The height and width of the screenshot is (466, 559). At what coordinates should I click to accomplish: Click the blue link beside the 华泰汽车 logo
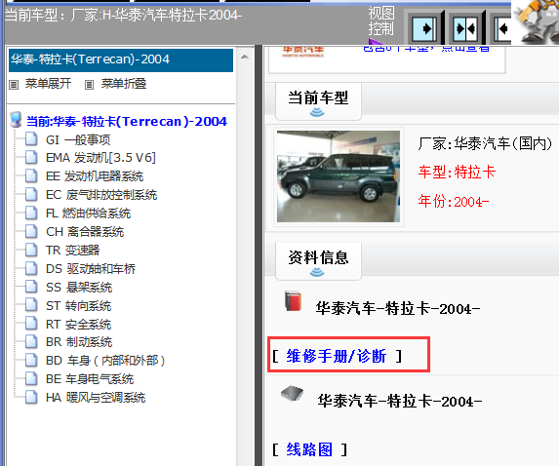click(x=426, y=49)
